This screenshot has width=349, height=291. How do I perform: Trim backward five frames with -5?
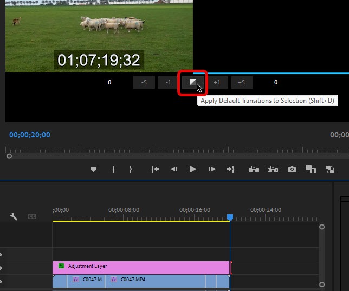click(x=144, y=83)
